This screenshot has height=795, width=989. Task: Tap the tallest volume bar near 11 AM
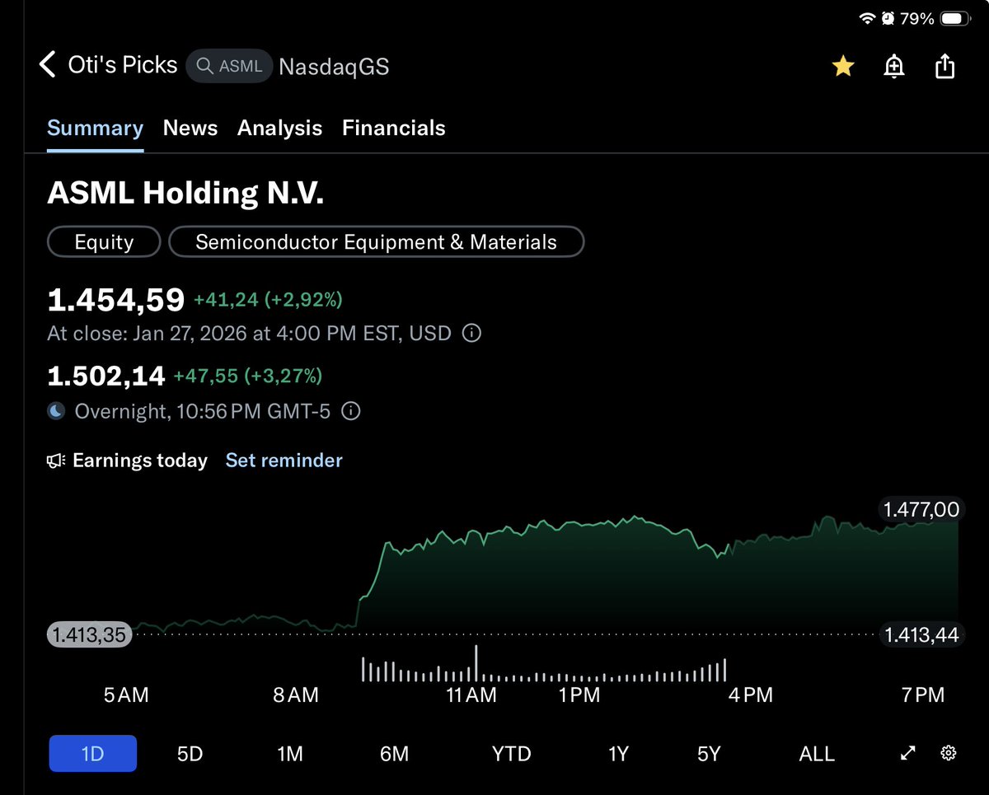[476, 664]
